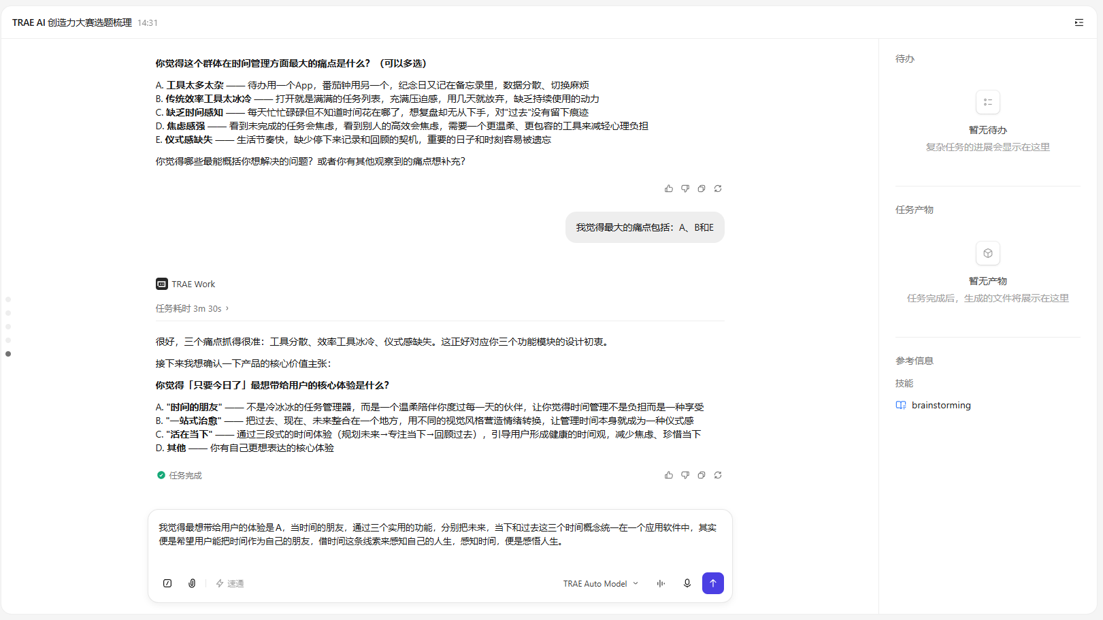Jump to third conversation navigation dot
Viewport: 1103px width, 620px height.
pyautogui.click(x=8, y=327)
